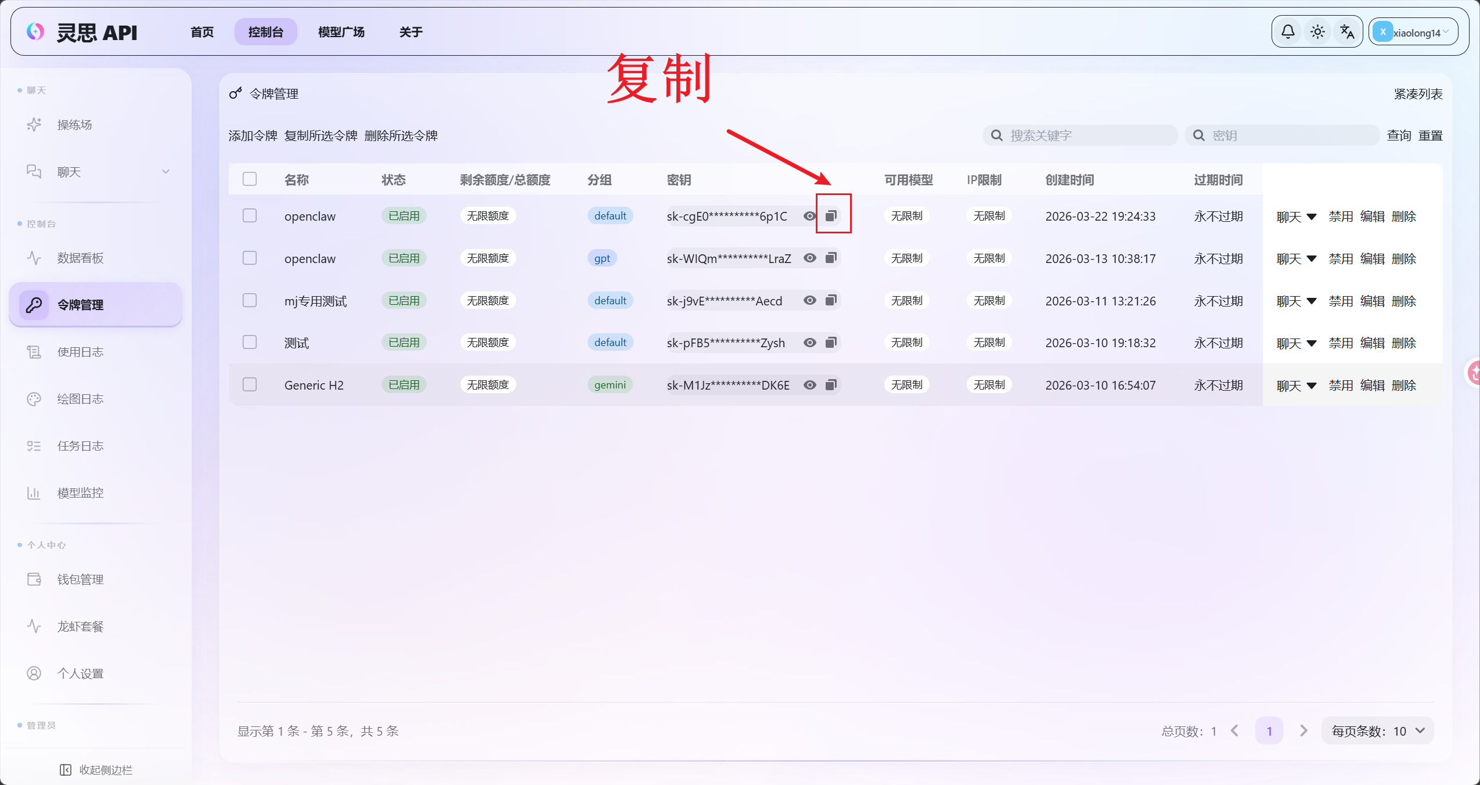This screenshot has width=1480, height=785.
Task: Click the 添加令牌 button
Action: pos(253,136)
